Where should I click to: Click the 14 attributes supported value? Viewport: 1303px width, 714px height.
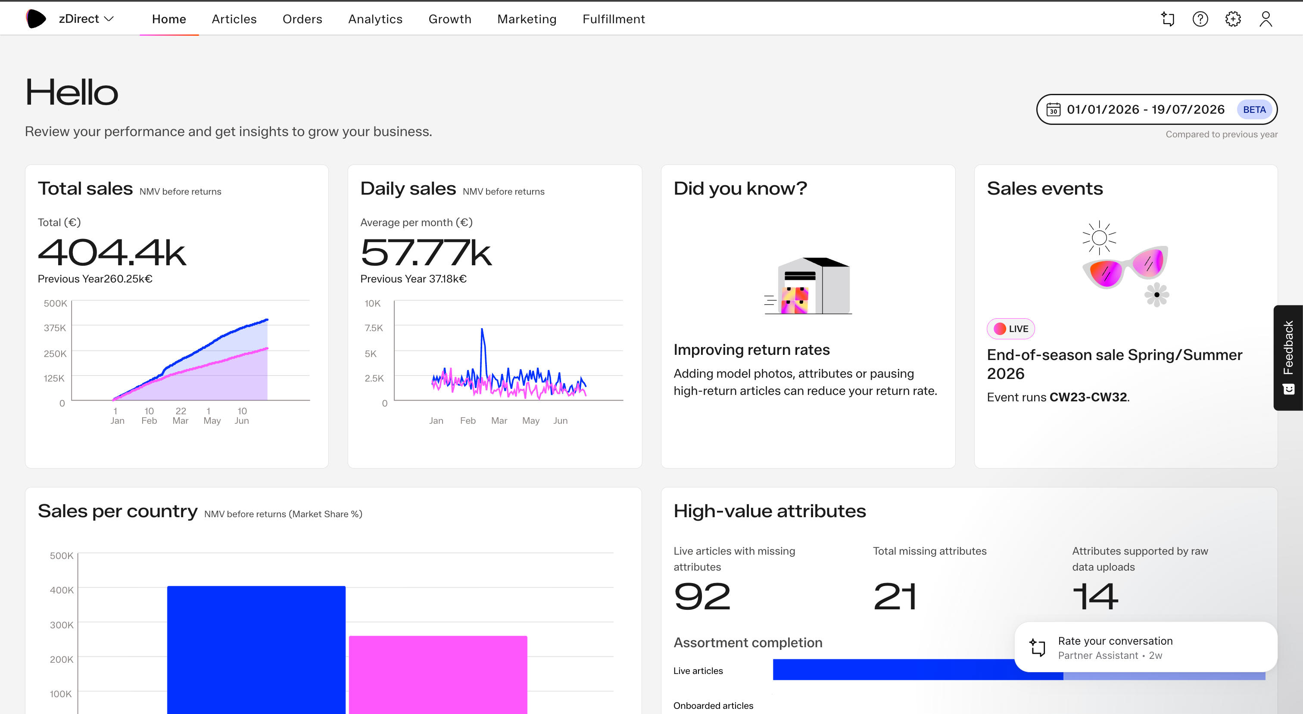pos(1095,596)
